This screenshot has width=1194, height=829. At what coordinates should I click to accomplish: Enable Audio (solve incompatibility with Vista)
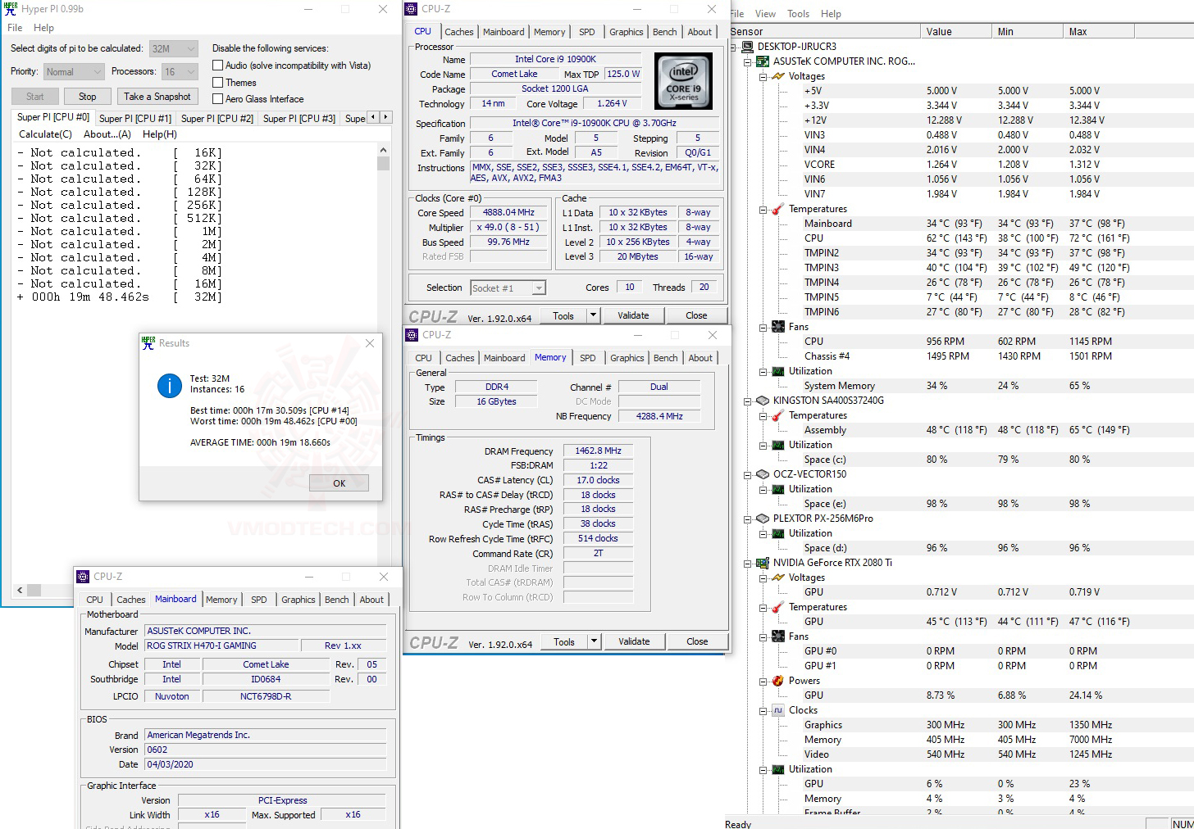point(218,65)
